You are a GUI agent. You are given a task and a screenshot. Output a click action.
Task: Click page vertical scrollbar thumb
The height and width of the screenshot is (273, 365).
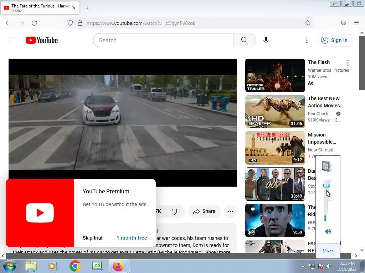coord(362,63)
